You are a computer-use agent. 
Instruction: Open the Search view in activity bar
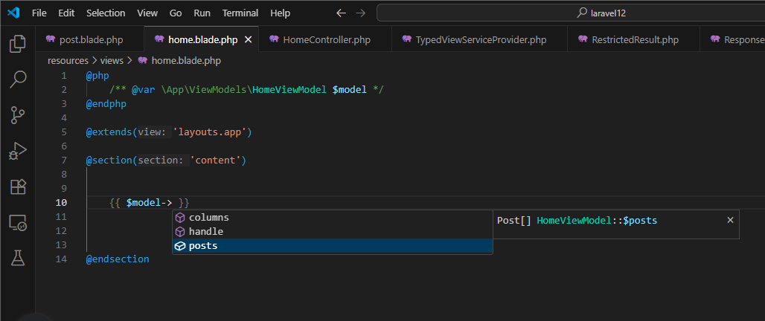[18, 80]
